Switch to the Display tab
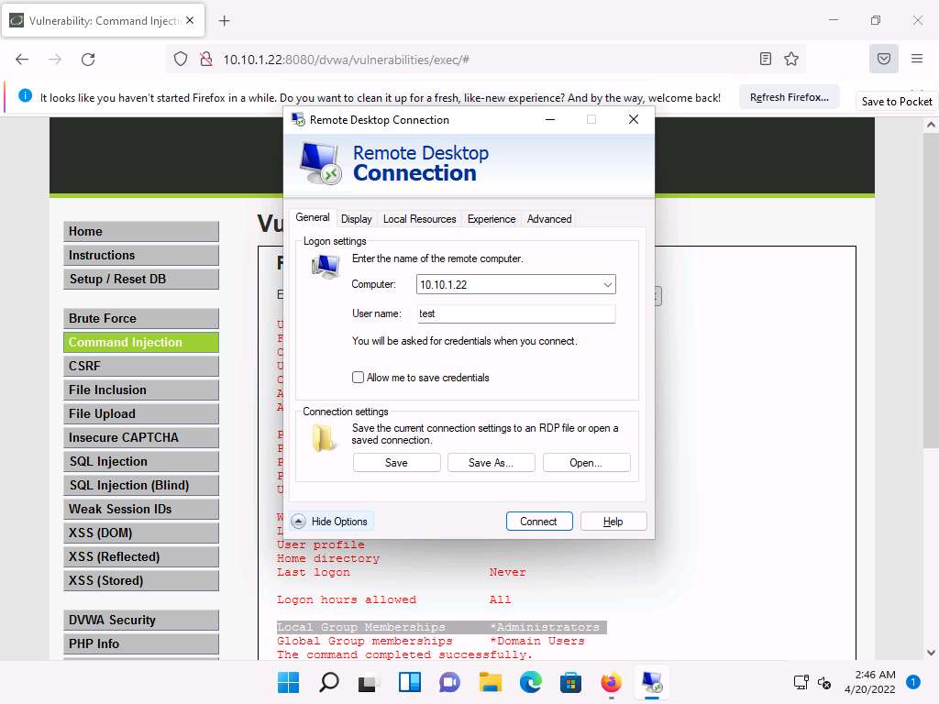Screen dimensions: 939x704 pyautogui.click(x=356, y=219)
